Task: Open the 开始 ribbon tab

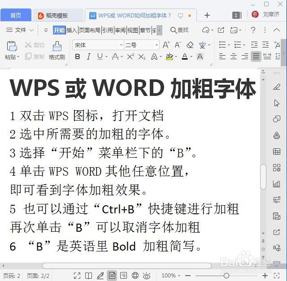Action: point(59,30)
